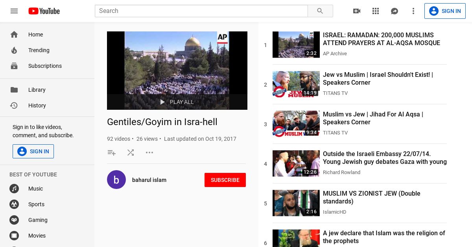Image resolution: width=472 pixels, height=247 pixels.
Task: Shuffle the playlist
Action: click(x=131, y=153)
